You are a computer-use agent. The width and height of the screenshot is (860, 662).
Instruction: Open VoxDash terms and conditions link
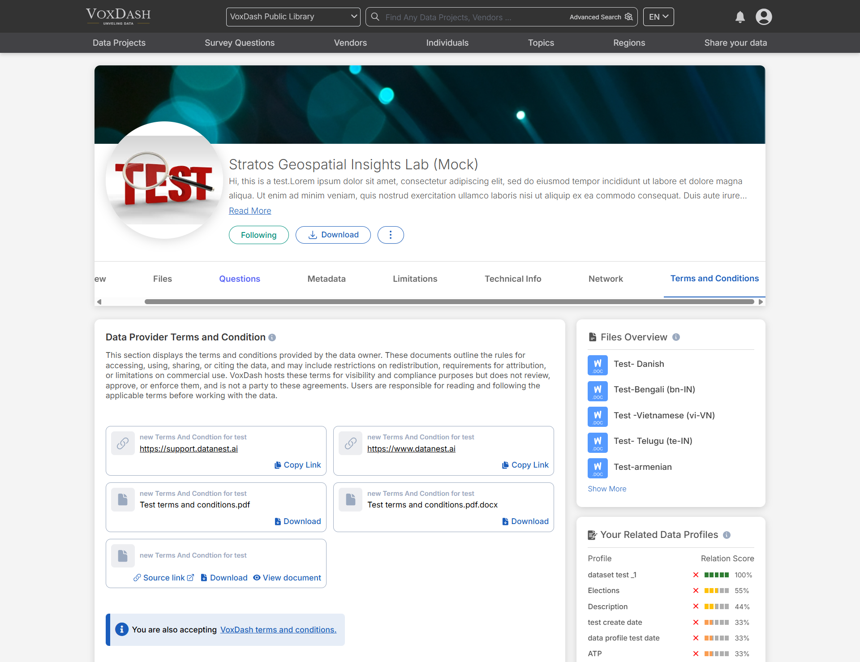click(x=278, y=629)
